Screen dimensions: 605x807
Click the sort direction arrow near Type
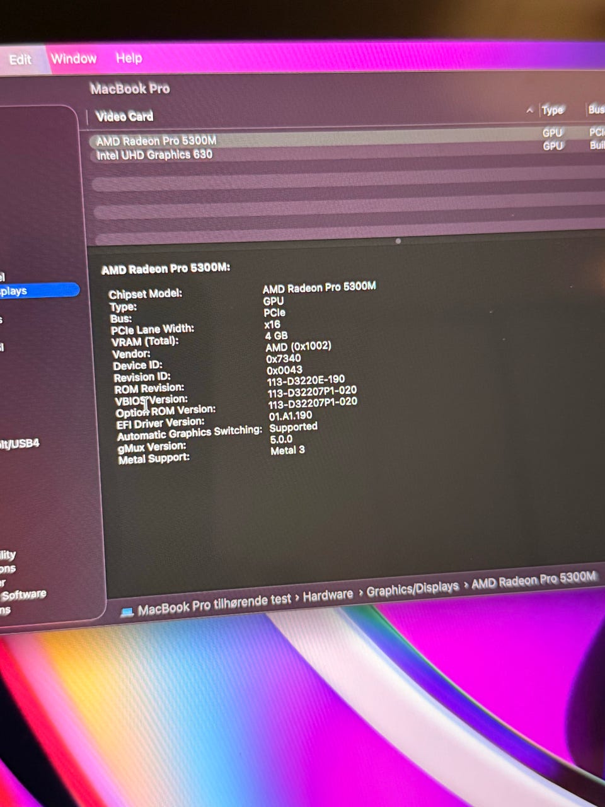click(x=529, y=110)
